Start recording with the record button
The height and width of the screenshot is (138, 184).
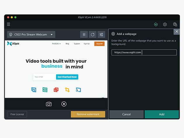click(64, 104)
